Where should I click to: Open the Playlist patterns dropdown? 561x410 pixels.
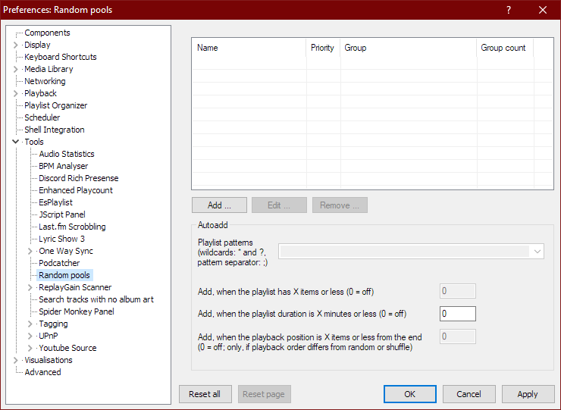pyautogui.click(x=537, y=252)
